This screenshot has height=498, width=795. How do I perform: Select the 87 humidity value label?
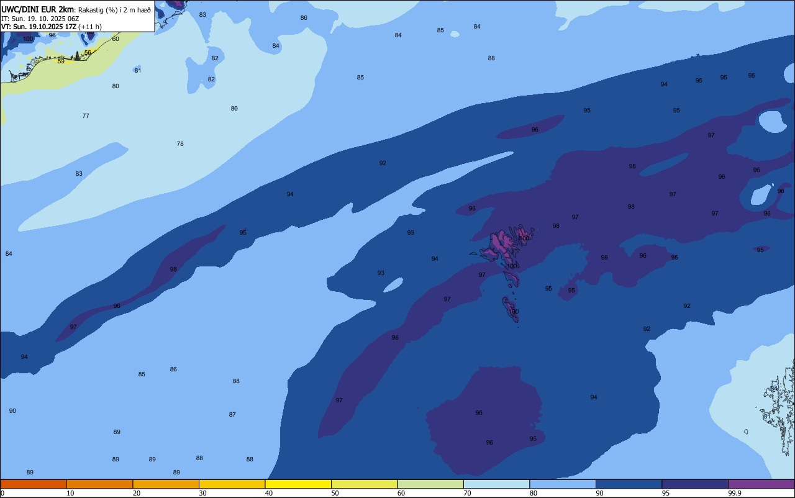click(x=232, y=415)
